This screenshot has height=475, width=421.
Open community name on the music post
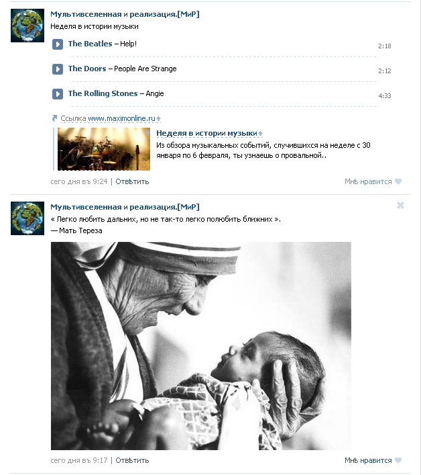click(x=125, y=14)
